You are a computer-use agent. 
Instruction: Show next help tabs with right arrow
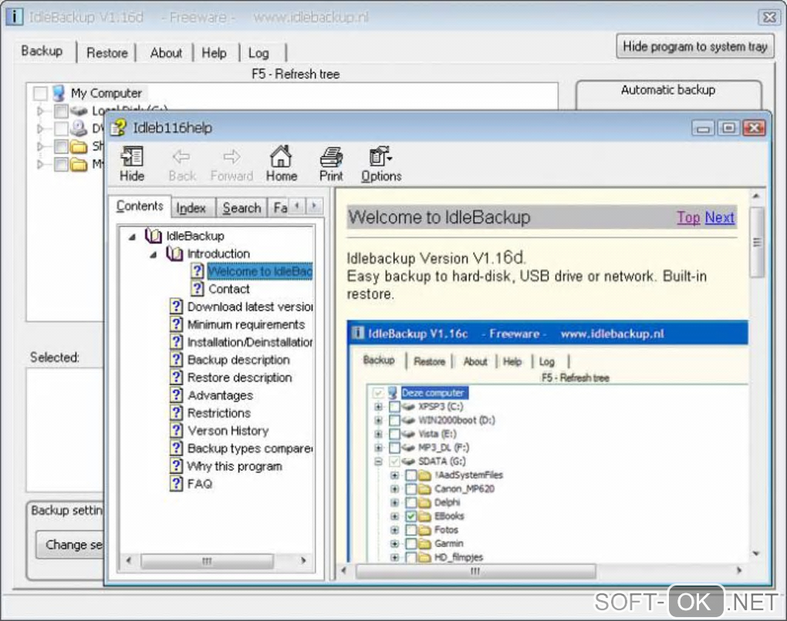point(314,206)
